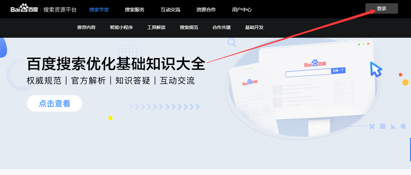Open the 搜索规范 submenu tab

(x=189, y=27)
